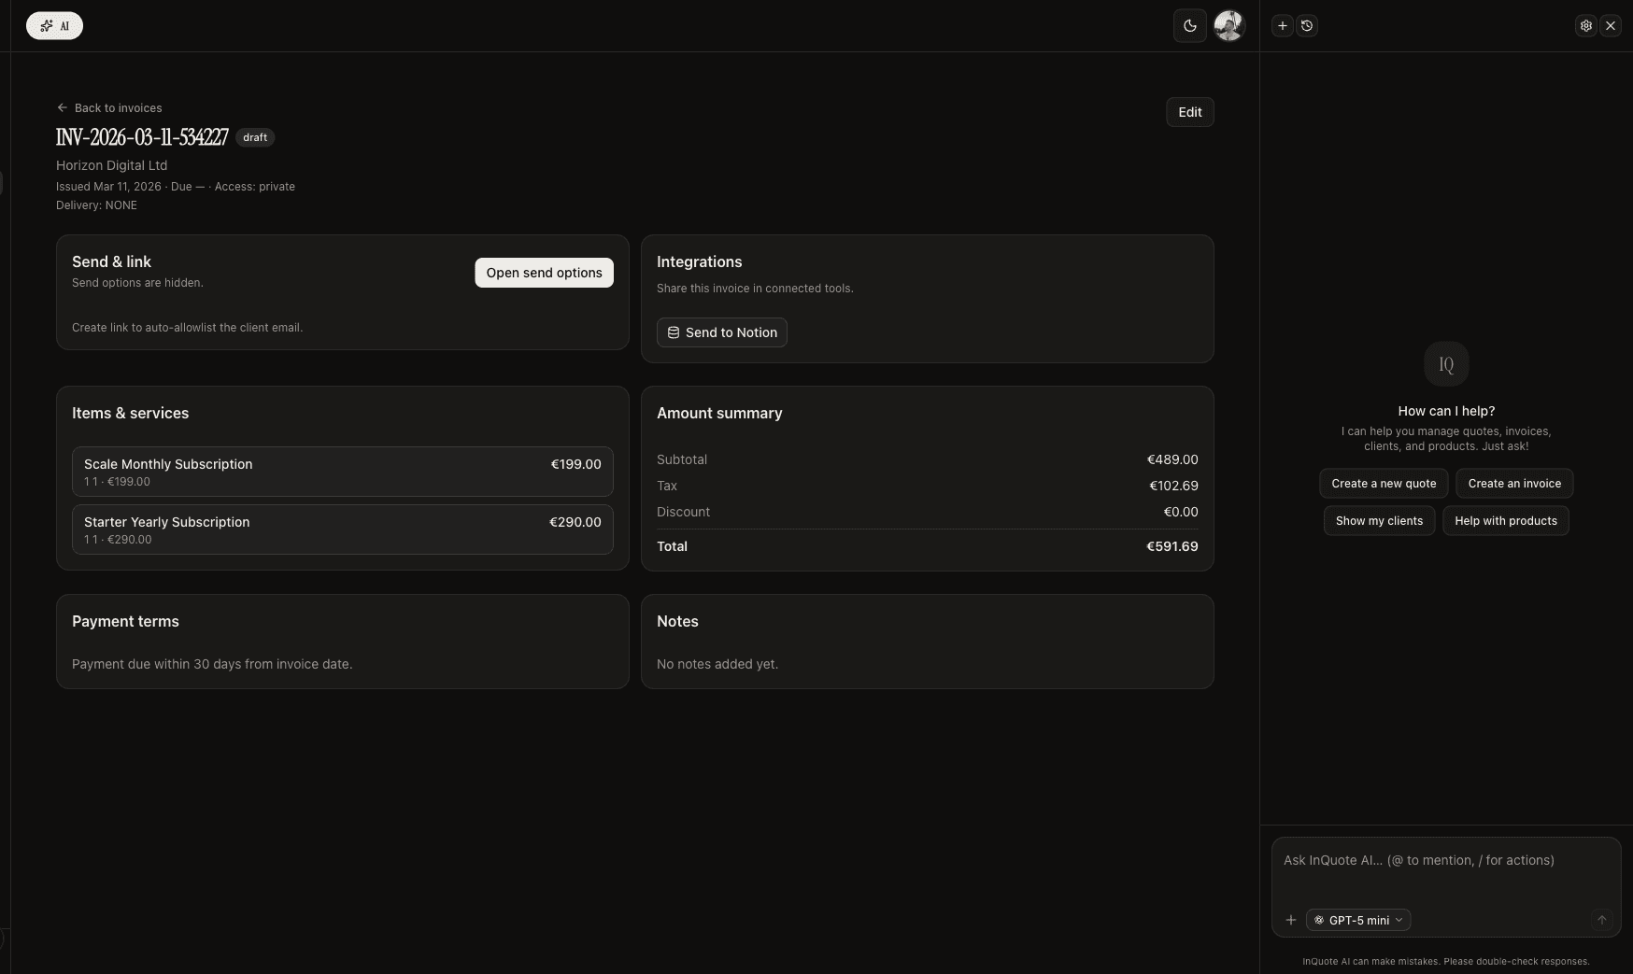Toggle dark mode moon icon
The image size is (1633, 974).
1189,26
